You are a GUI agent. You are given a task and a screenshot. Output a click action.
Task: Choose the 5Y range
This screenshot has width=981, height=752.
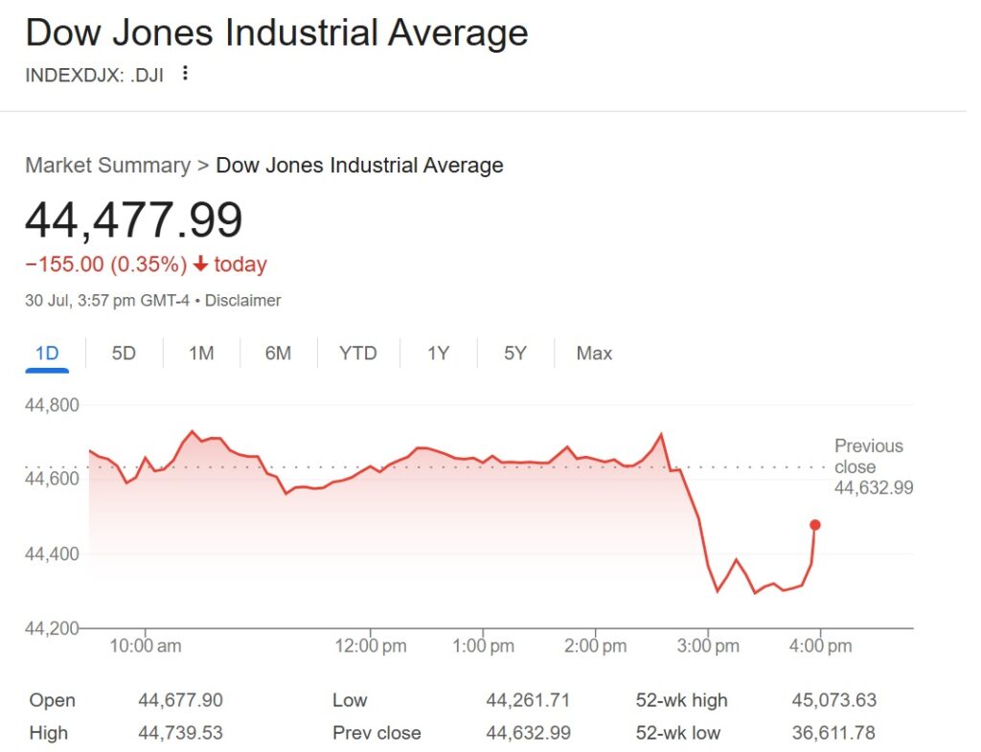[x=514, y=353]
